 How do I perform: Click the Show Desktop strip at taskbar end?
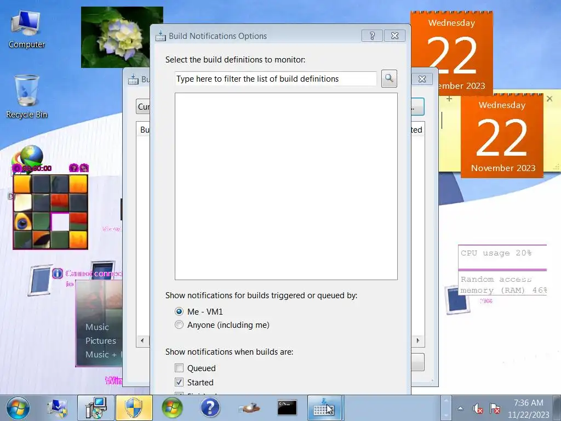558,408
